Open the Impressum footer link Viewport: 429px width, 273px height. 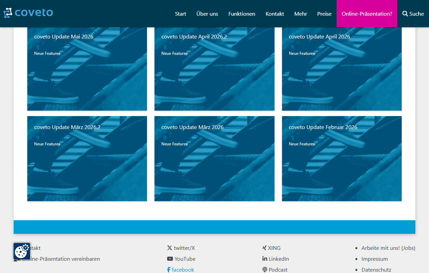click(x=375, y=259)
